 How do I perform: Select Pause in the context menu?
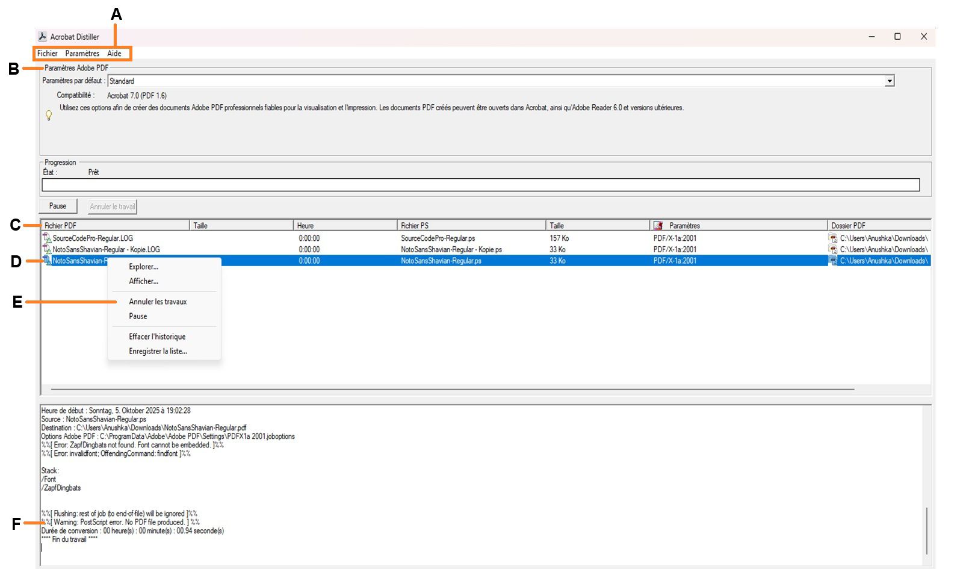click(x=138, y=316)
